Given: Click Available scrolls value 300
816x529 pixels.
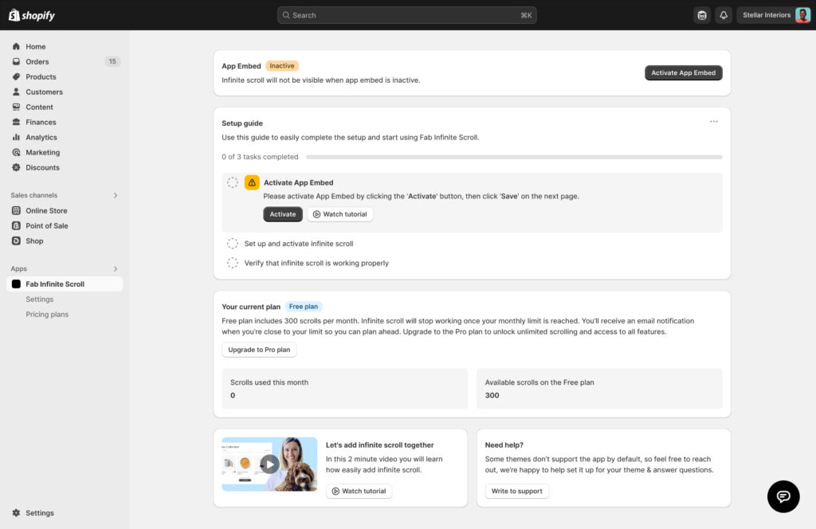Looking at the screenshot, I should [492, 395].
